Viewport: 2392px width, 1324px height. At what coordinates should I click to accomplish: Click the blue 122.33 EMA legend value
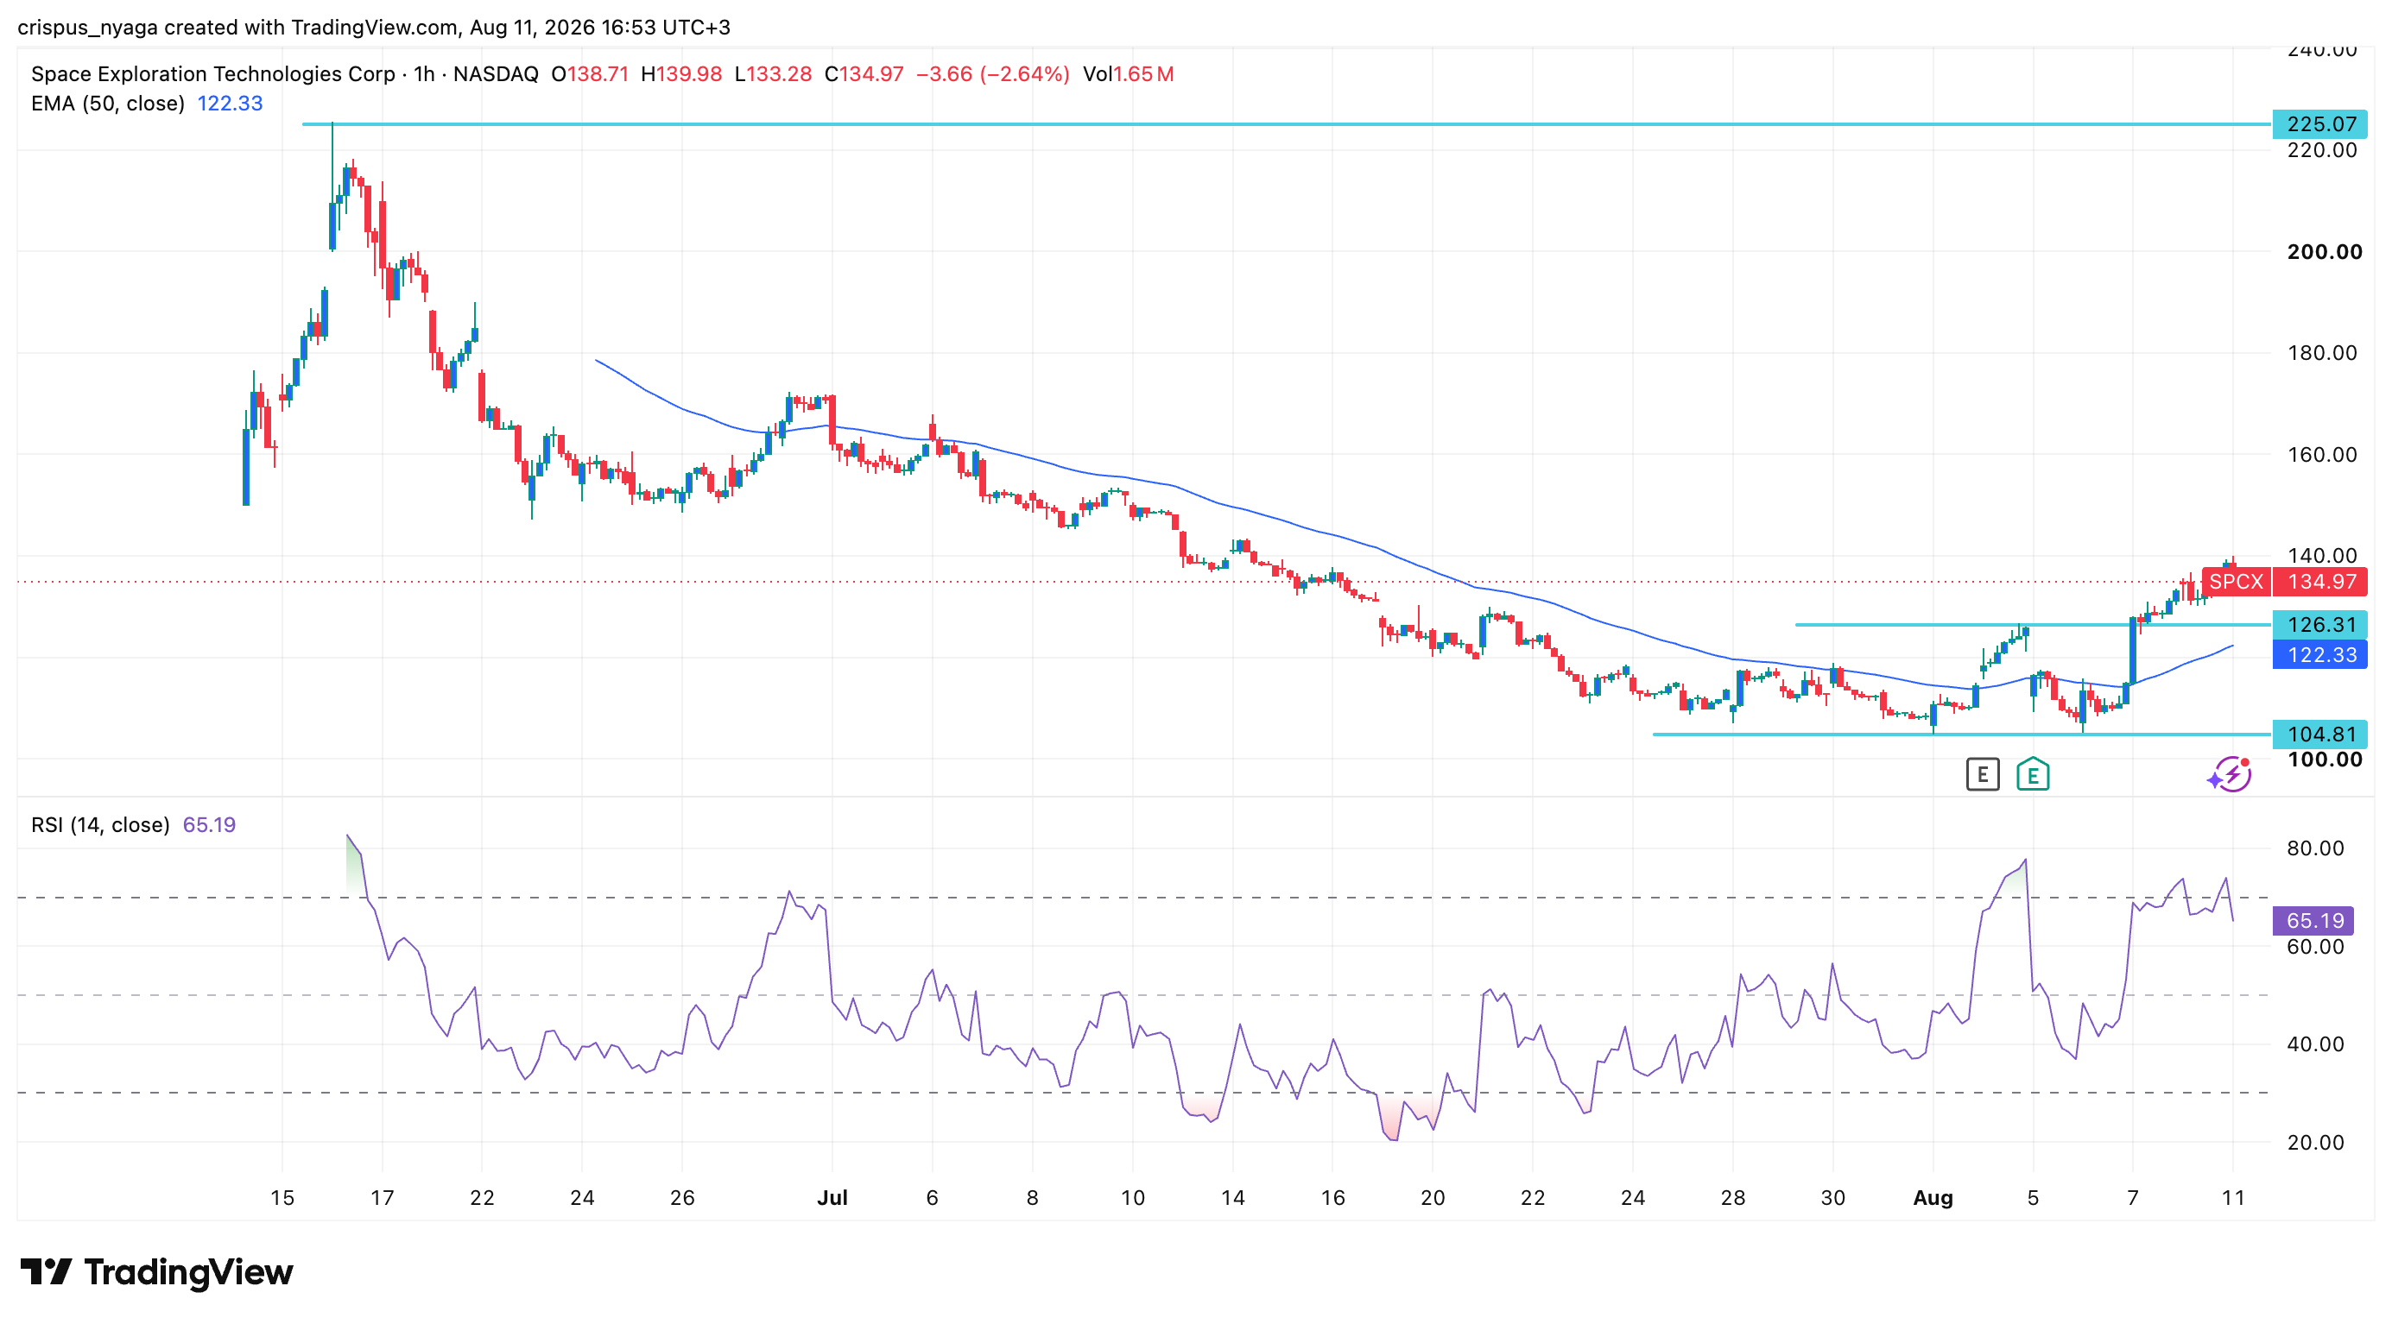point(231,103)
